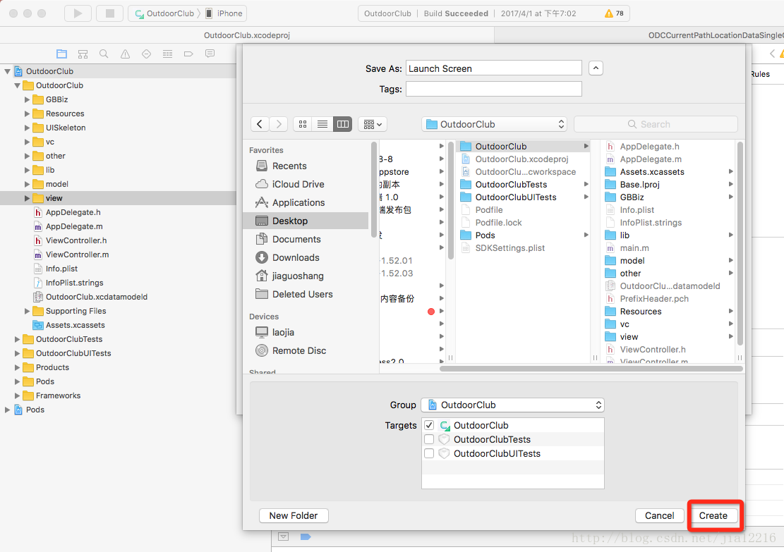Screen dimensions: 784x552
Task: Expand the Frameworks group in navigator
Action: click(18, 395)
